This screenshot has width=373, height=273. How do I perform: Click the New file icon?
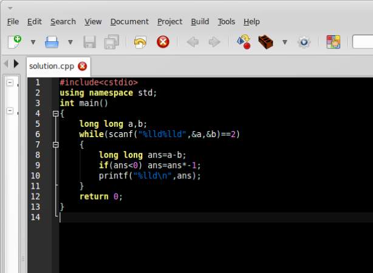tap(15, 42)
